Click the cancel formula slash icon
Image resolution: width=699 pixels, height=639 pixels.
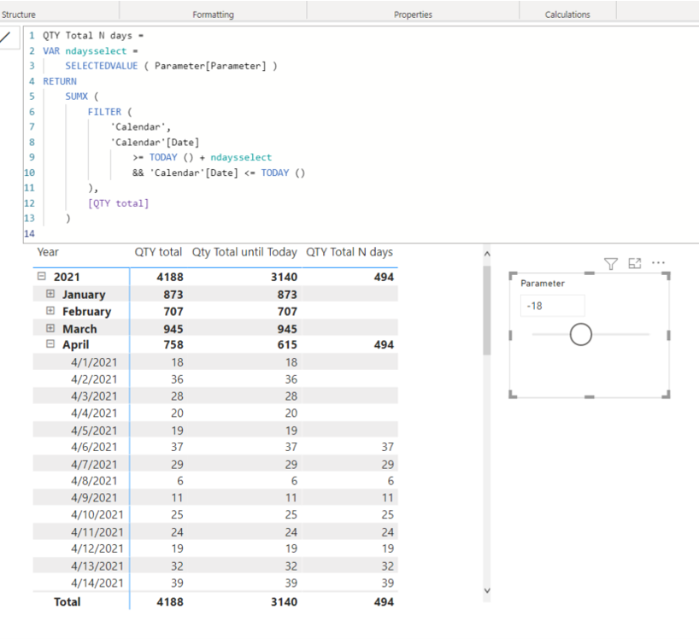pyautogui.click(x=5, y=37)
